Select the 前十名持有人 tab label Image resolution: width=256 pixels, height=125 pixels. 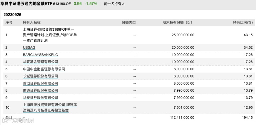(114, 4)
